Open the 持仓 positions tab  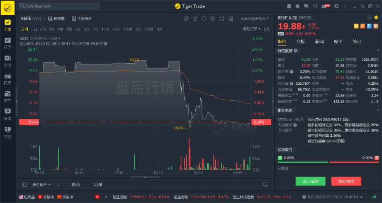pos(76,185)
